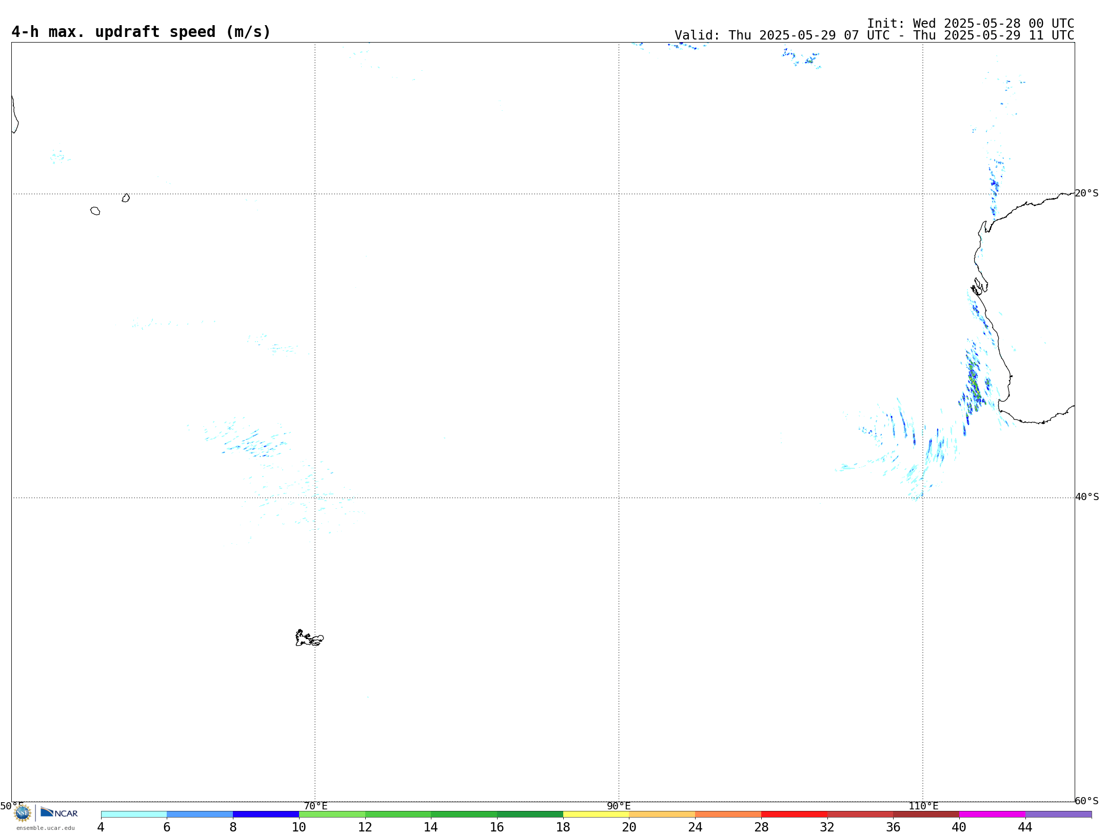Click the purple color swatch above 44

1058,814
